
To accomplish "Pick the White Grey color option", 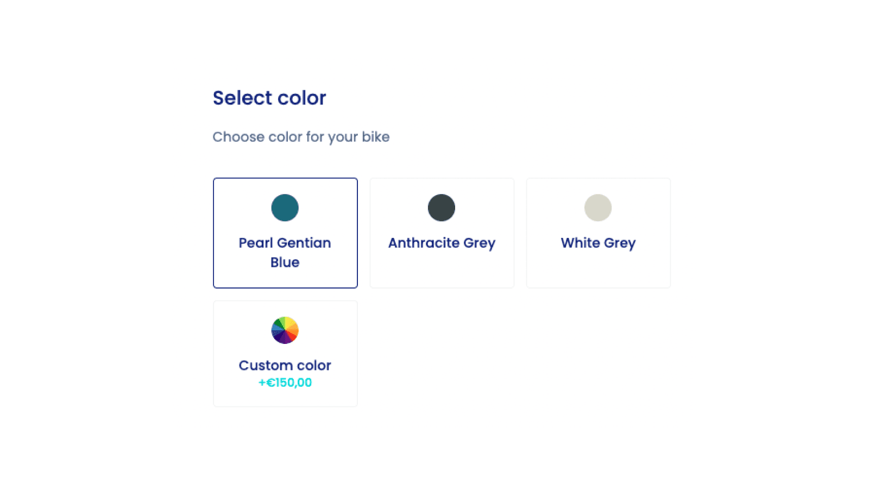I will pos(598,233).
